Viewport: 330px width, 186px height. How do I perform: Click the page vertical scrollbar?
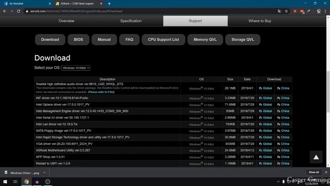pos(328,91)
